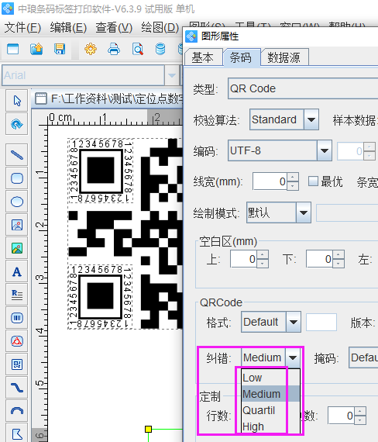378x442 pixels.
Task: Increase the 线宽(mm) spinner value
Action: (293, 178)
